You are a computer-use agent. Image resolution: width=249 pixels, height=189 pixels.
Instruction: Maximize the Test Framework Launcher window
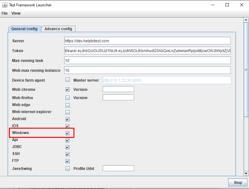[x=227, y=5]
